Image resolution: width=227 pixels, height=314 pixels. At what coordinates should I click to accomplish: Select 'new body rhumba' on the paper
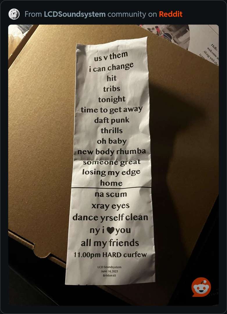tap(112, 151)
